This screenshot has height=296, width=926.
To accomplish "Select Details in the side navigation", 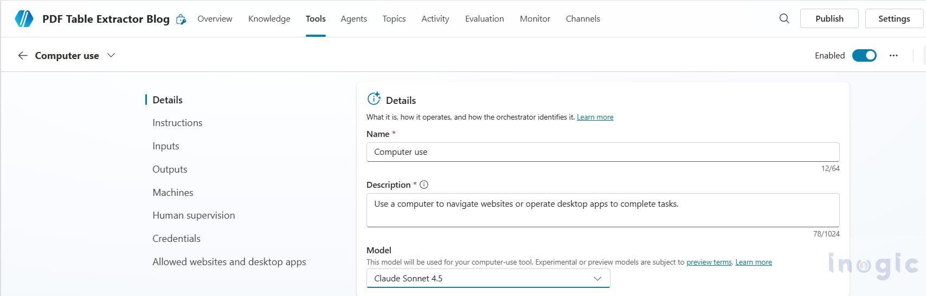I will 168,100.
